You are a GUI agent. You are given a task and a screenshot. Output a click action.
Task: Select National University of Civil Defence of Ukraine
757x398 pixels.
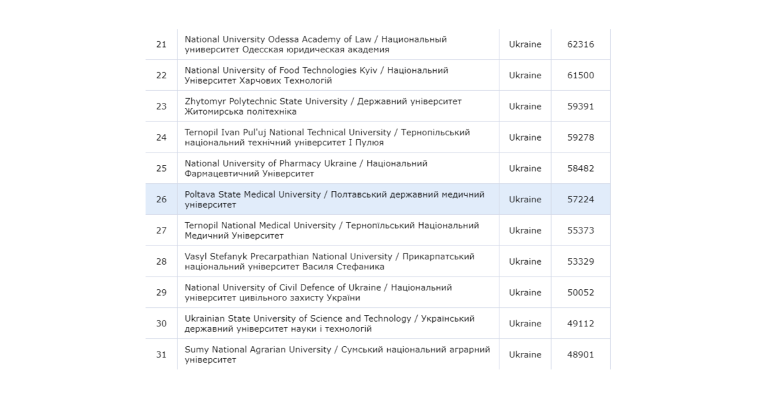(x=318, y=293)
